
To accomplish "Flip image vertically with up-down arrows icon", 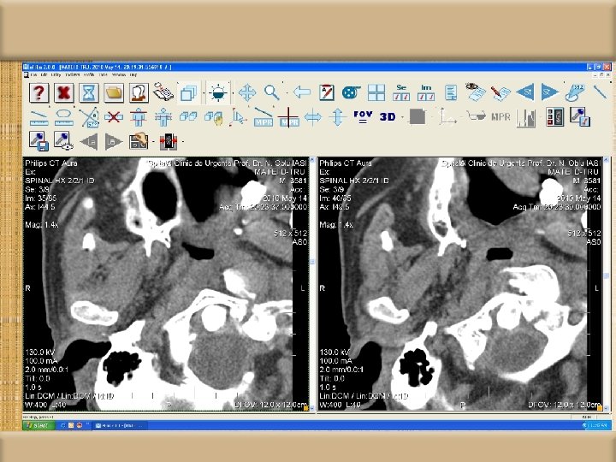I will click(337, 117).
